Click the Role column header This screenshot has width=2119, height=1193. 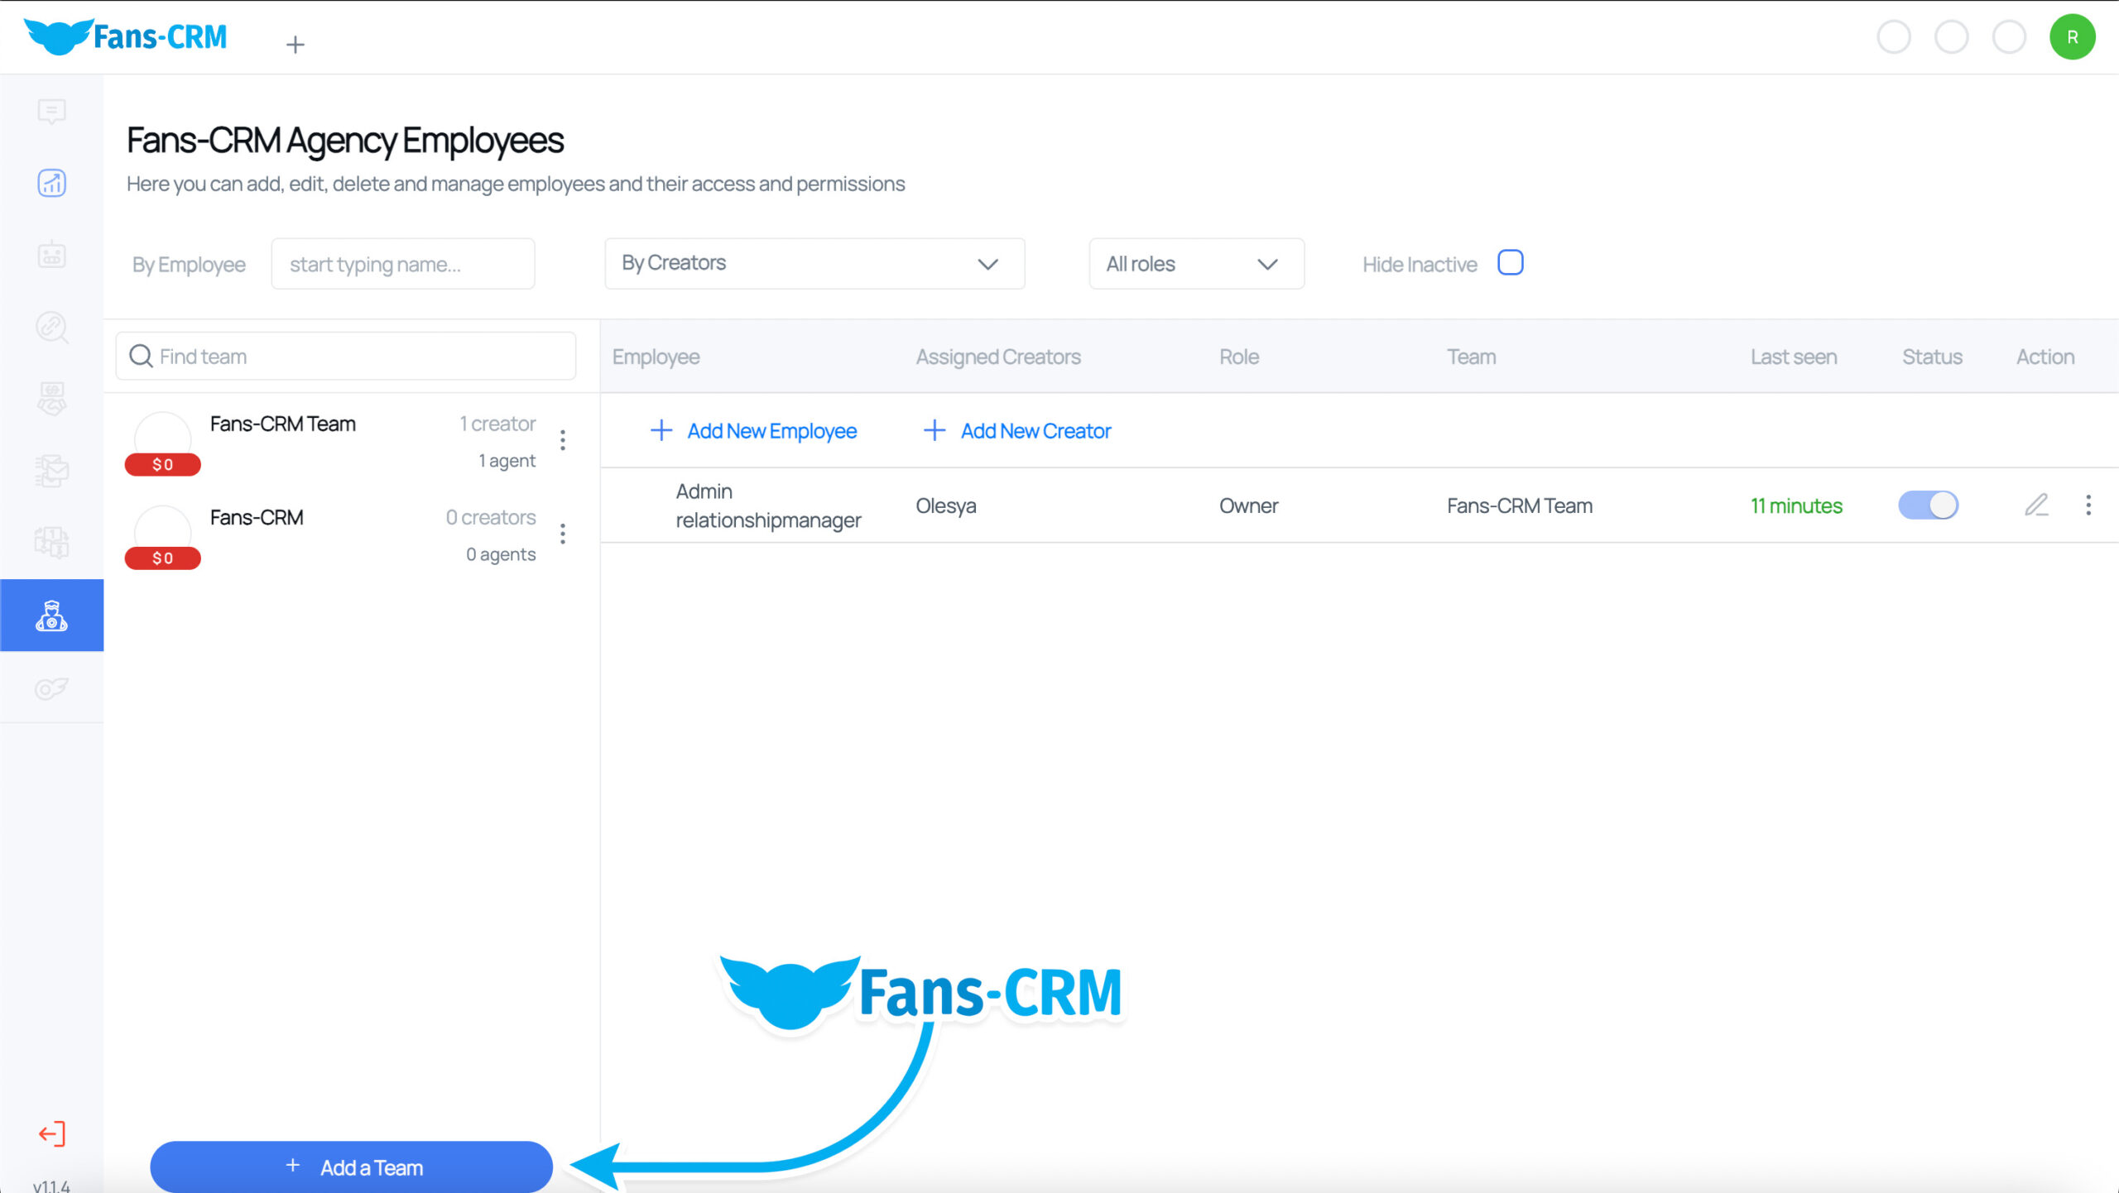click(x=1239, y=357)
